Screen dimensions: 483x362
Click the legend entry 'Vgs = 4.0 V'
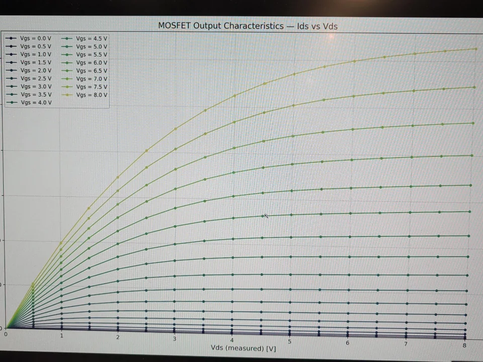(29, 102)
